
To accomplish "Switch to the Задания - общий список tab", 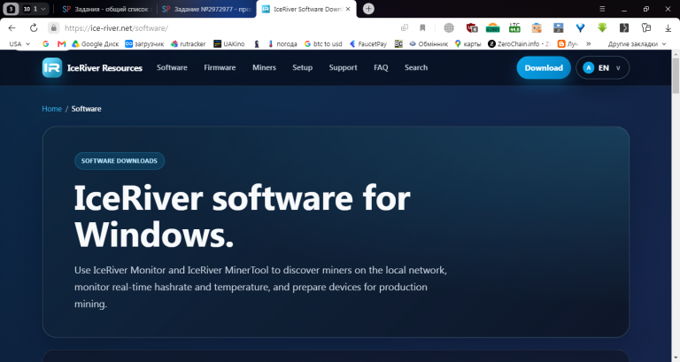I will (x=105, y=9).
